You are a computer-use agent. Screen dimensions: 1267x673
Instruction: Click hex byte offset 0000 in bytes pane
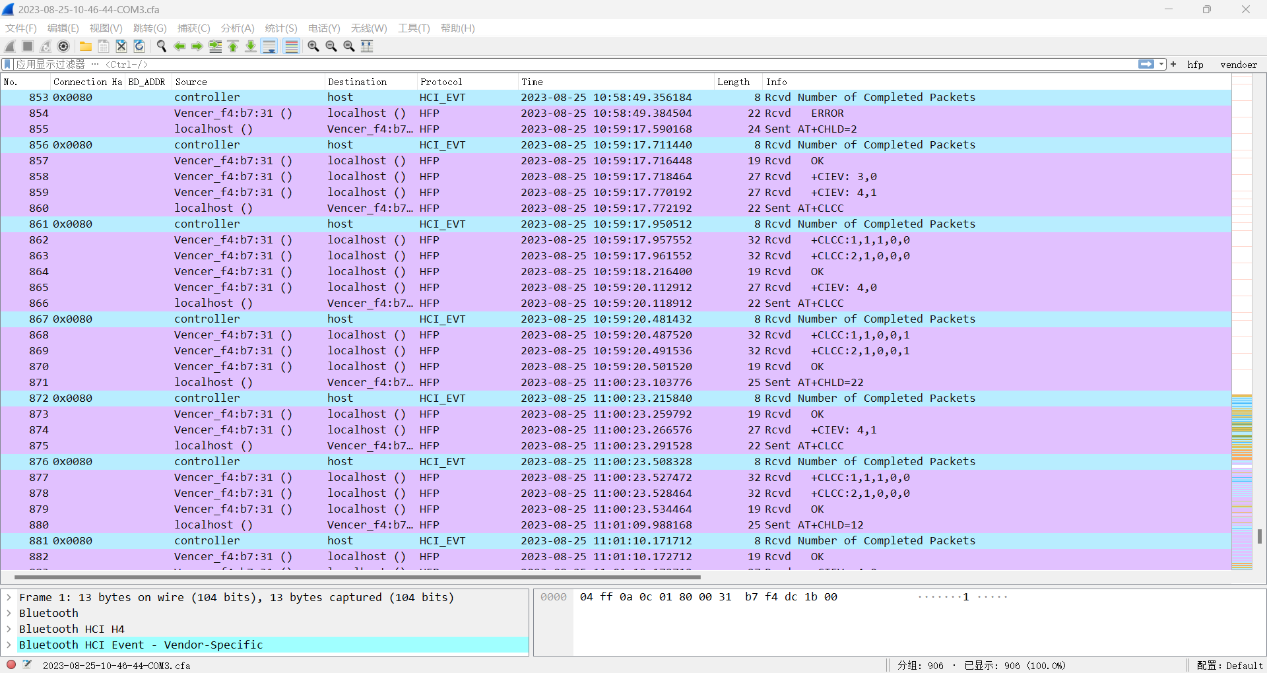click(x=553, y=597)
